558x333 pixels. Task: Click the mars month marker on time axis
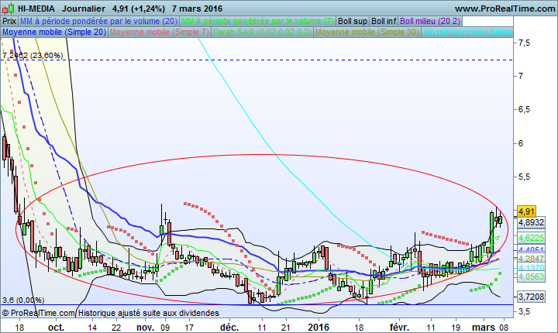484,327
